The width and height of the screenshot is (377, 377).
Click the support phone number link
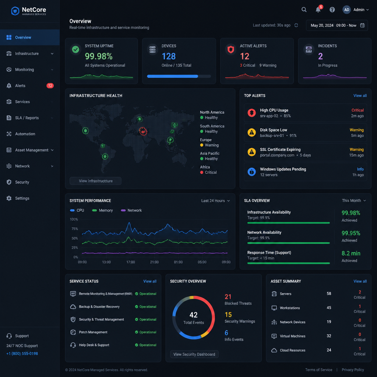tap(22, 354)
